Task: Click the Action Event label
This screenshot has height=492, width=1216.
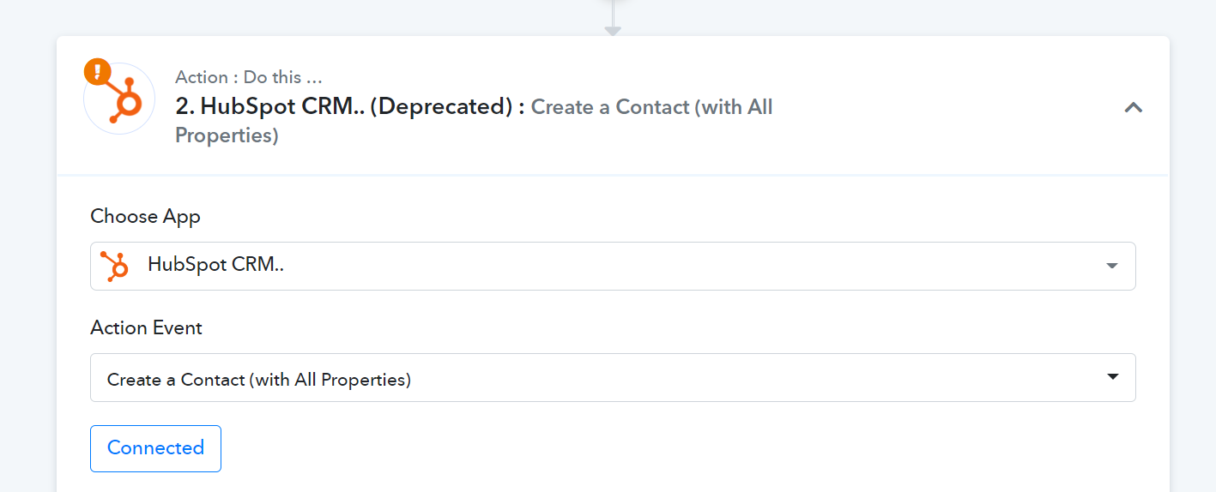Action: [x=146, y=327]
